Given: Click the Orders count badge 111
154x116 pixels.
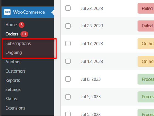Looking at the screenshot, I should (24, 34).
